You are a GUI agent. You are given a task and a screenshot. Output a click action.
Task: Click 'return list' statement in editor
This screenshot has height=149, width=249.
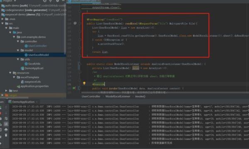coord(100,52)
